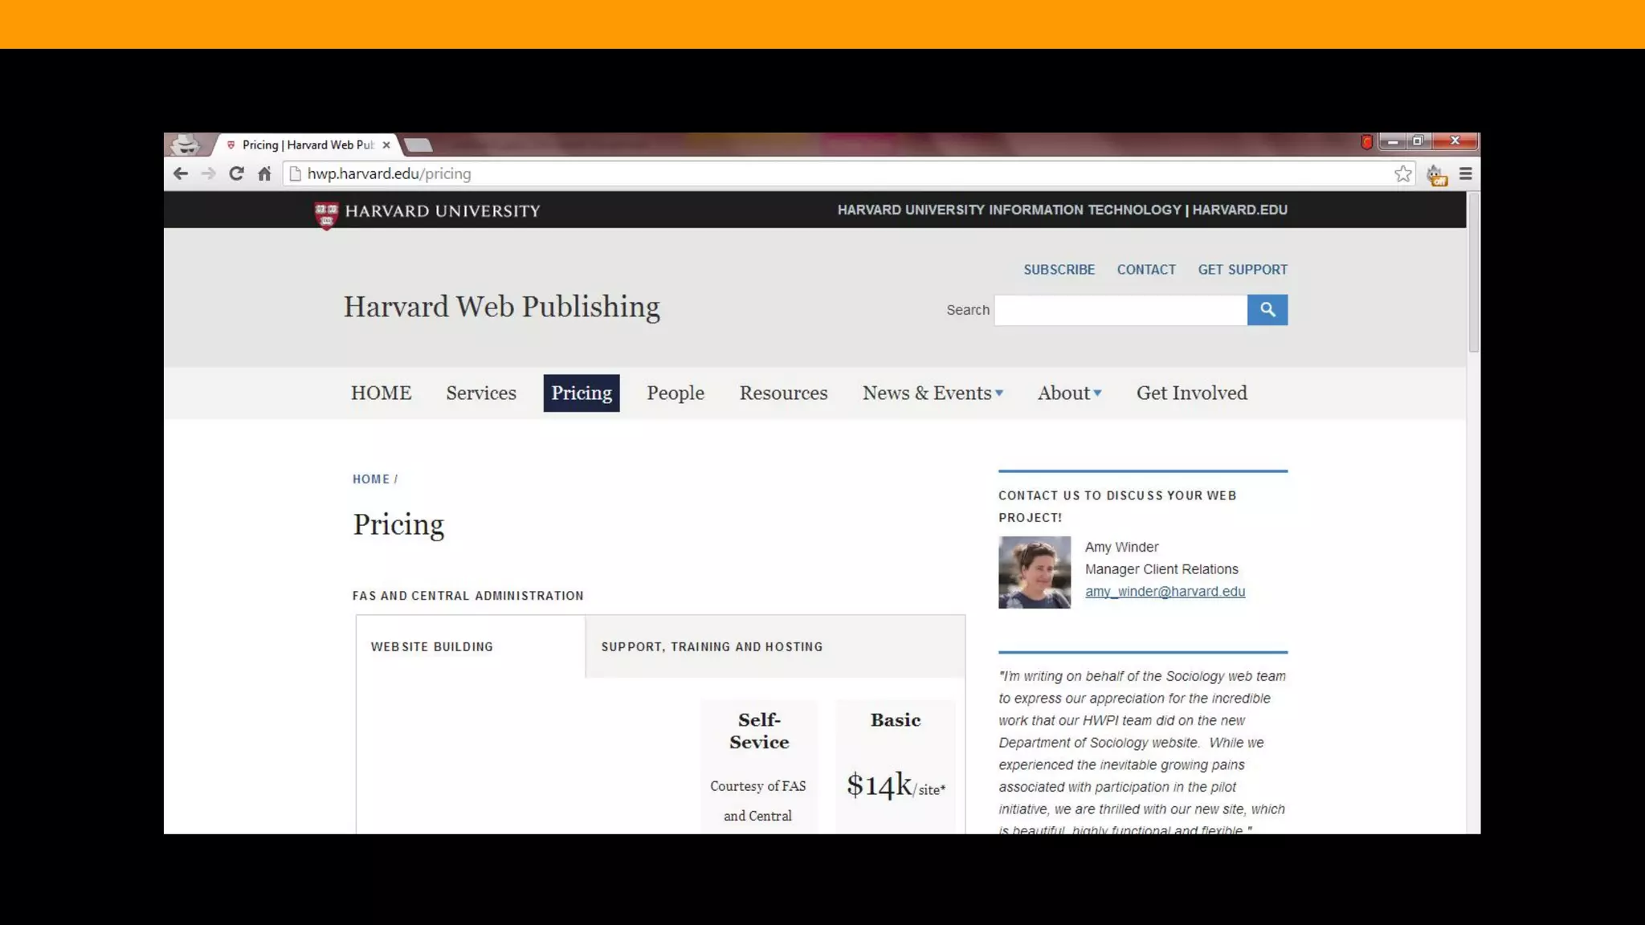Click the Harvard Web Publishing site title

coord(502,308)
